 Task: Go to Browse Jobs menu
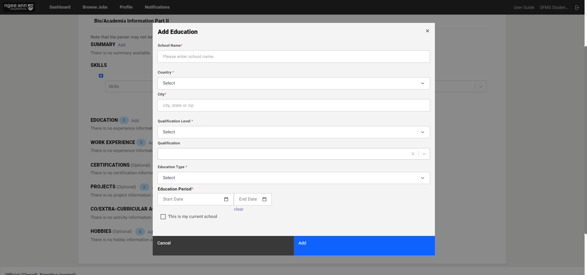(x=95, y=7)
